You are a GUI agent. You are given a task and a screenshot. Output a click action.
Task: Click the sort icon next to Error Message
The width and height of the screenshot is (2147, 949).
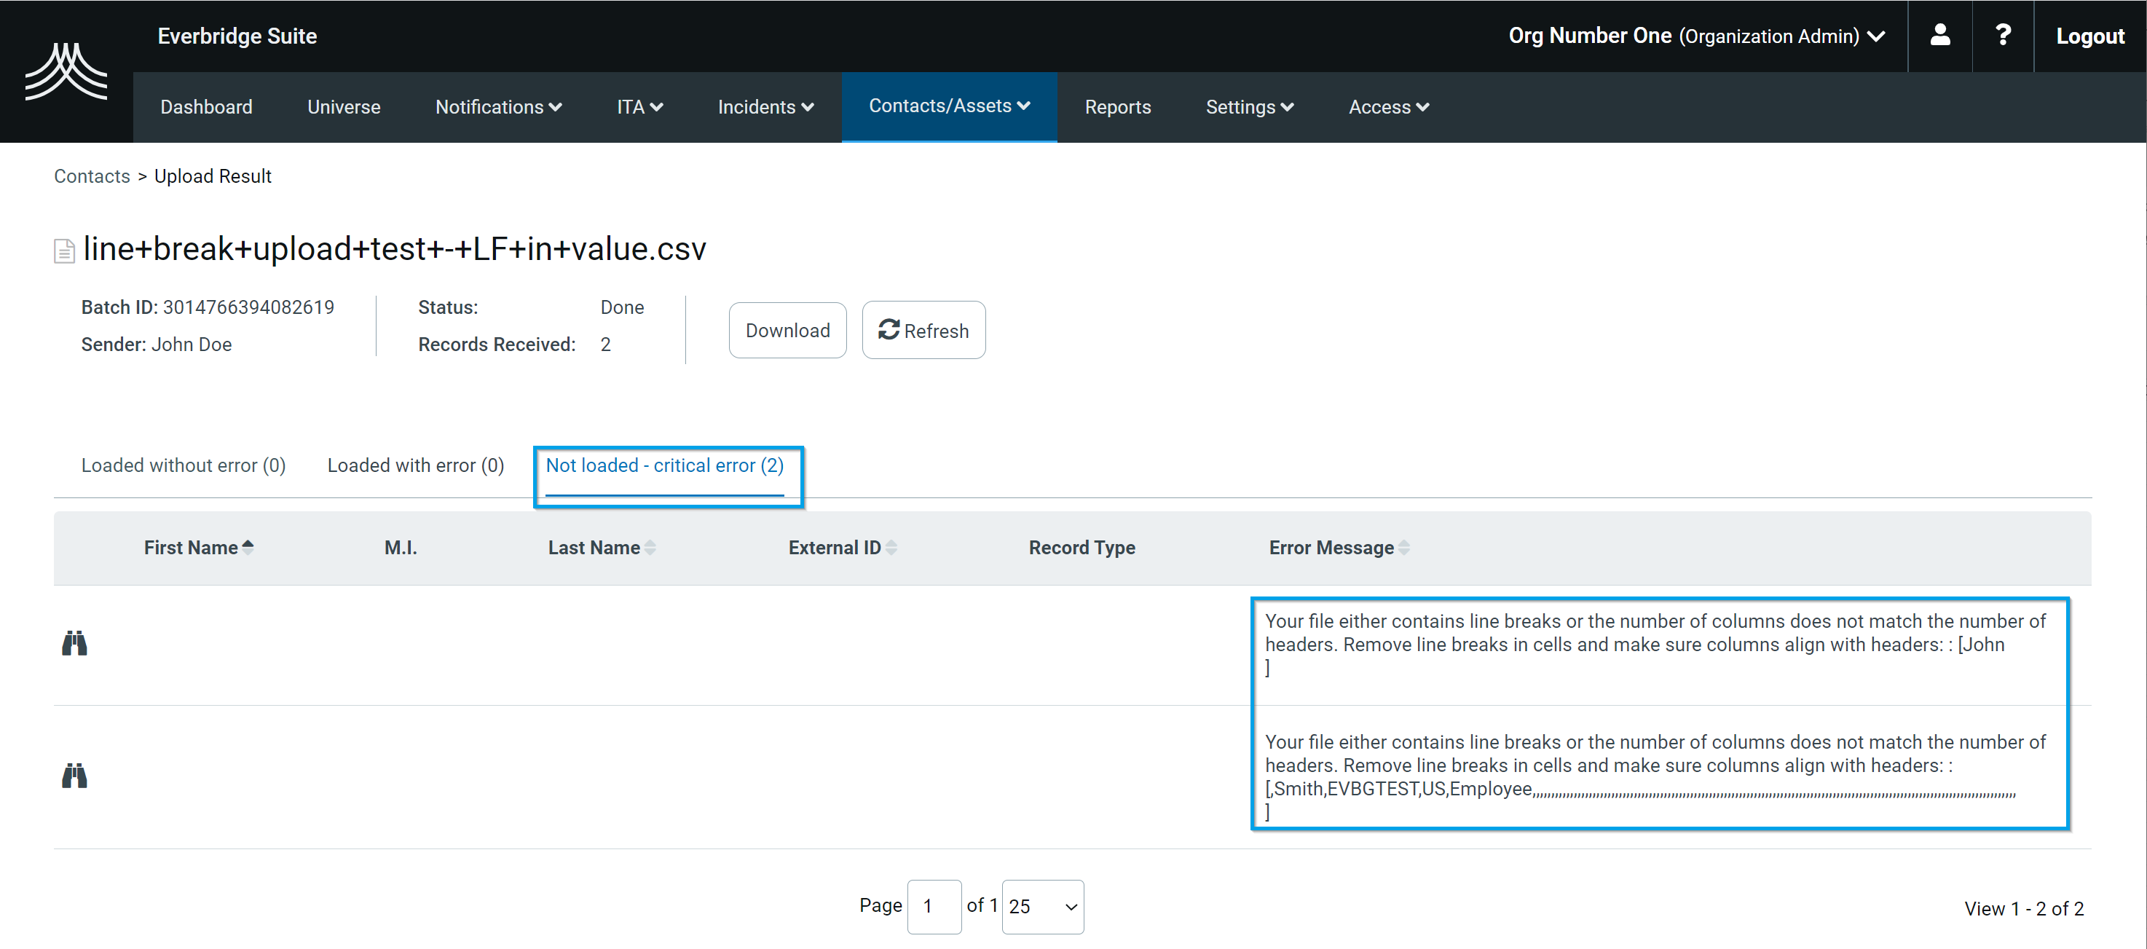click(1404, 548)
